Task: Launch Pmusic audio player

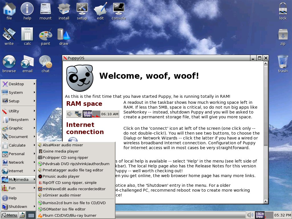Action: [76, 177]
